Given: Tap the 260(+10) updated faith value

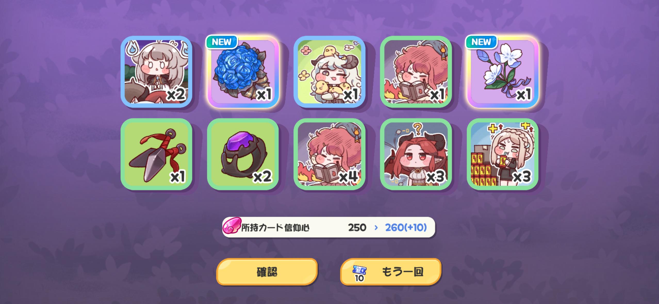Looking at the screenshot, I should [x=406, y=227].
